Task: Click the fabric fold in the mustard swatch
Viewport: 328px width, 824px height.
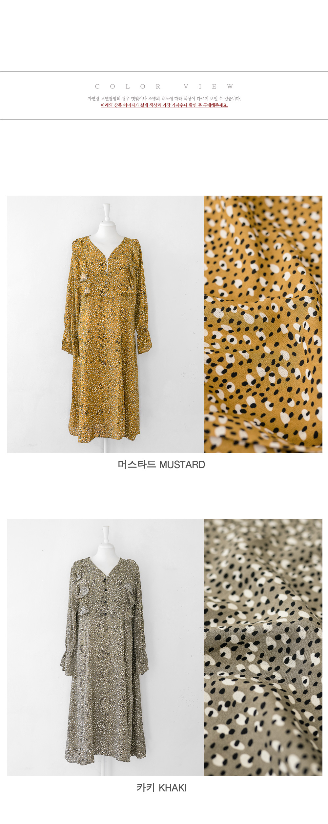Action: click(x=262, y=298)
